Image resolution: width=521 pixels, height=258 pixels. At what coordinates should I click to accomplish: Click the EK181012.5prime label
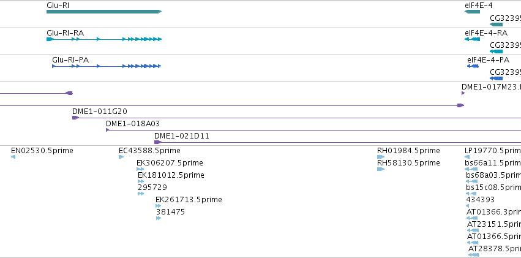(x=171, y=175)
